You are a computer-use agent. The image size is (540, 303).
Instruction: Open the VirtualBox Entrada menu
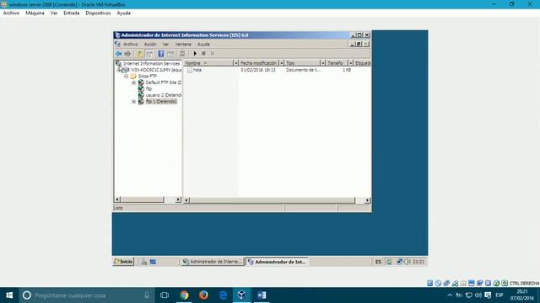click(71, 13)
